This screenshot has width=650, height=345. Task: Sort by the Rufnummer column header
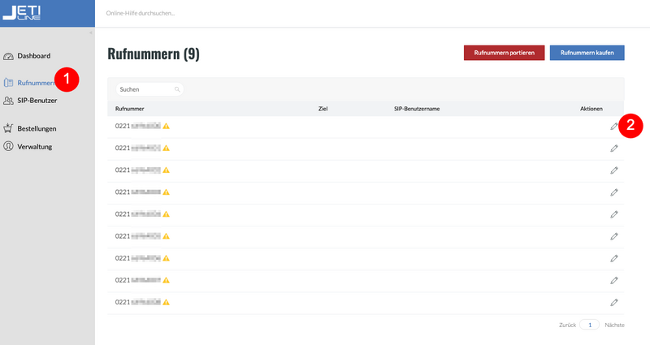[130, 108]
